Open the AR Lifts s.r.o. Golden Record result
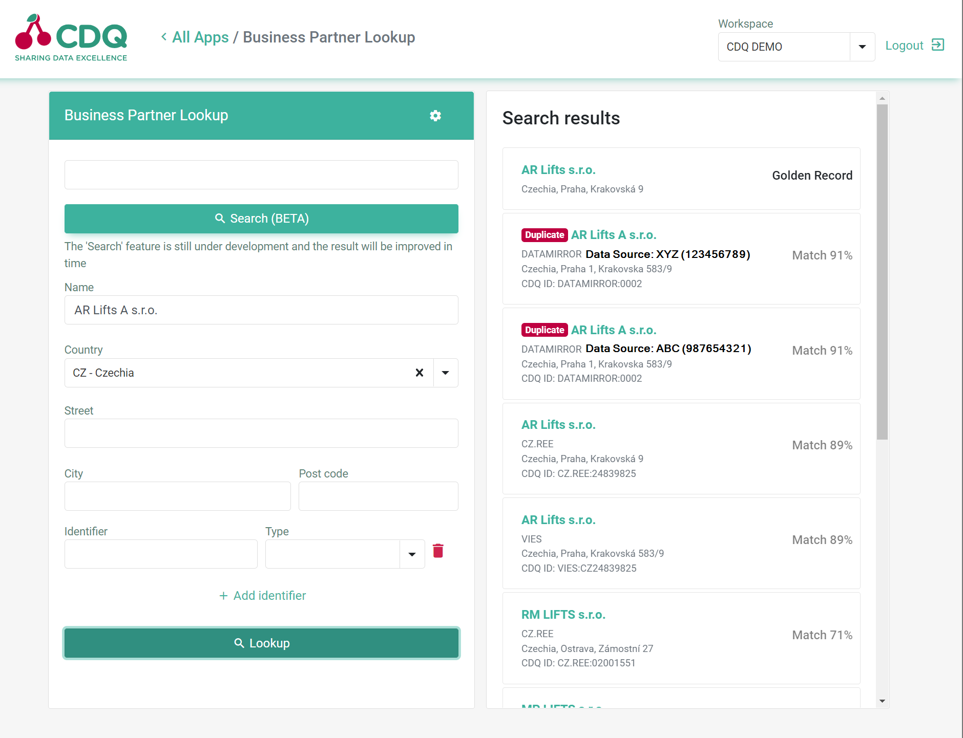 click(558, 170)
